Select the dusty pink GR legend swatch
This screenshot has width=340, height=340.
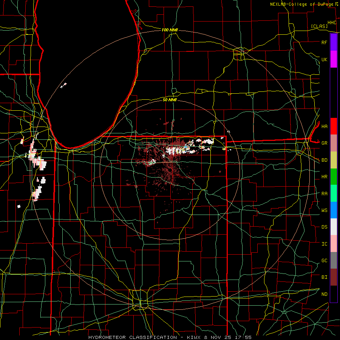(334, 143)
